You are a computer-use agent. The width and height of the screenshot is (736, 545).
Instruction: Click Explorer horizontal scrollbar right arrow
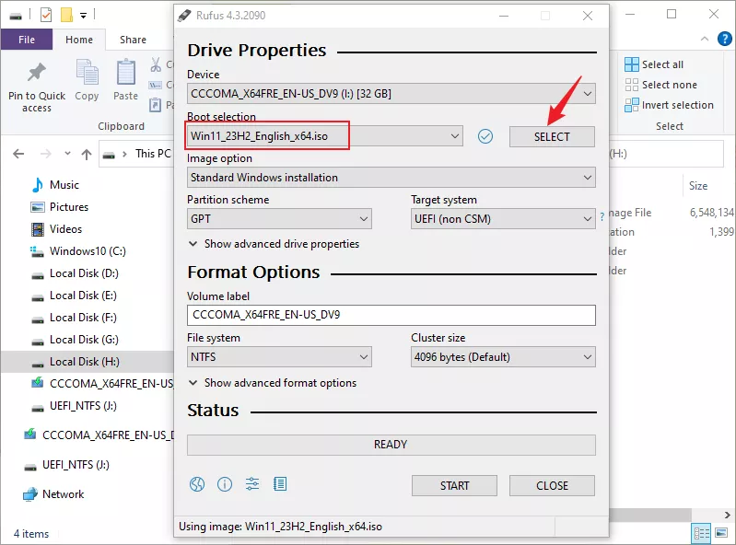pos(727,515)
